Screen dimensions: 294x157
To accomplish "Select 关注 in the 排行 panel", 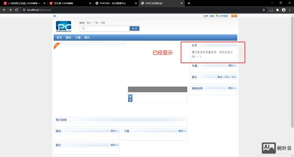I will click(x=234, y=77).
